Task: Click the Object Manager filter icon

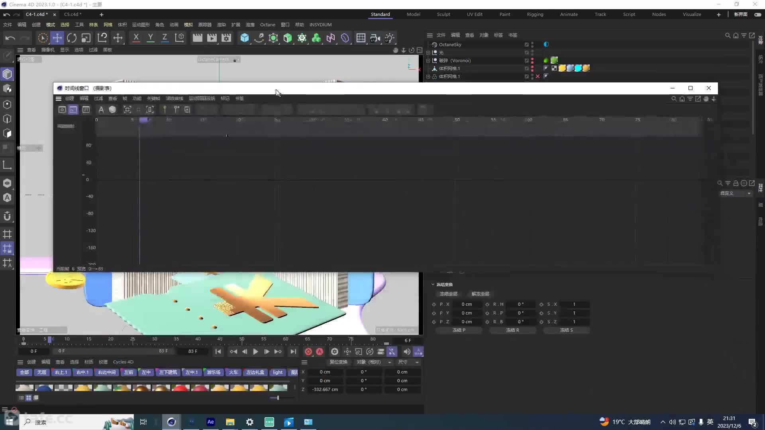Action: [x=743, y=35]
